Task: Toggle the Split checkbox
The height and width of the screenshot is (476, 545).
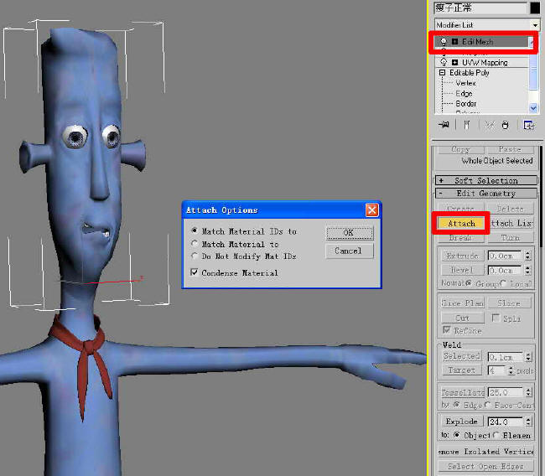Action: click(x=496, y=318)
